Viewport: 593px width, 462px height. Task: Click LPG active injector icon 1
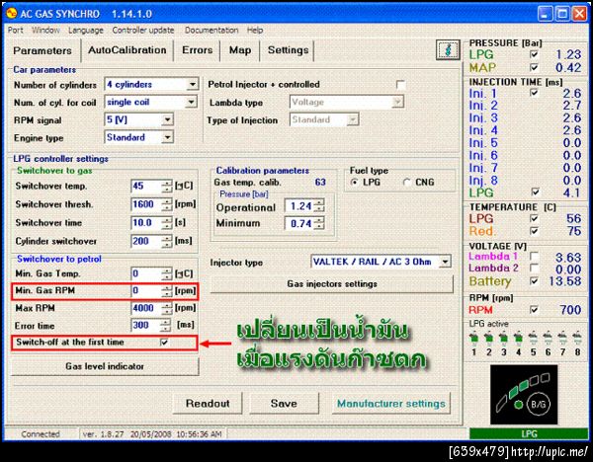click(x=473, y=338)
